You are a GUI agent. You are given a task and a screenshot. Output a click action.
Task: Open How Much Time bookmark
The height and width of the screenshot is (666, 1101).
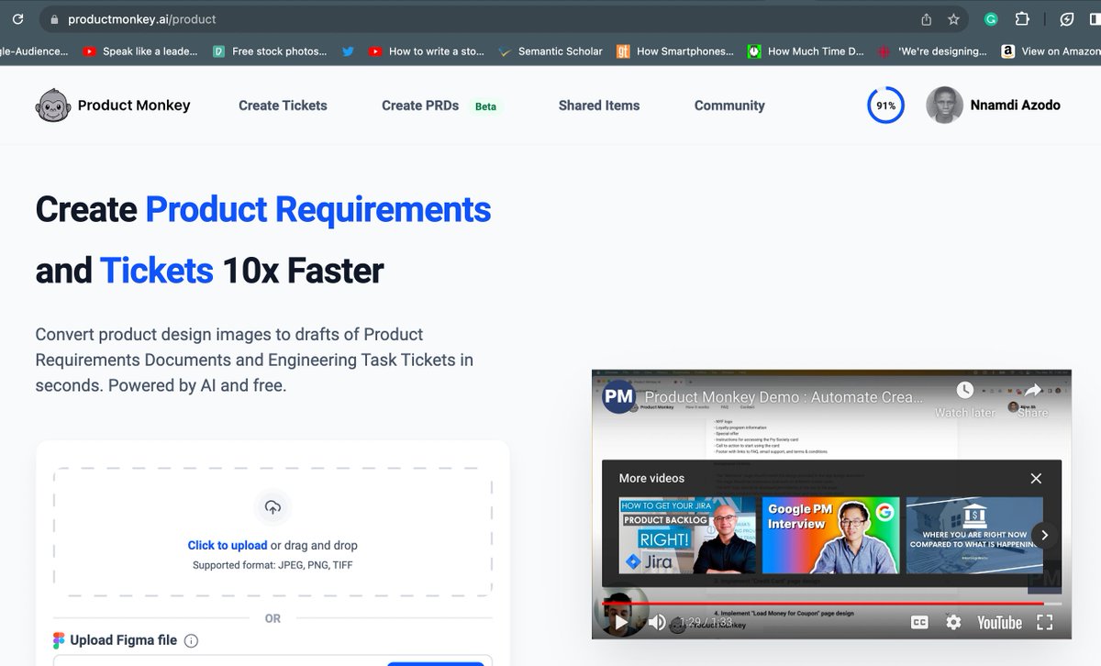(806, 51)
